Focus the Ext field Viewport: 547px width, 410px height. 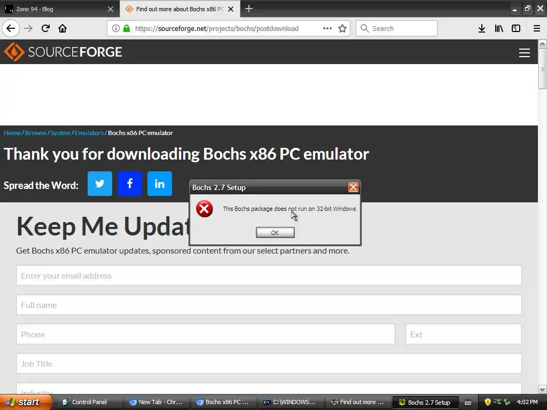(x=463, y=334)
